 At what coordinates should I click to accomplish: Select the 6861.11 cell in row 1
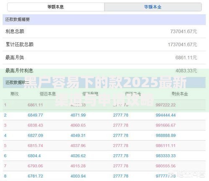35,105
